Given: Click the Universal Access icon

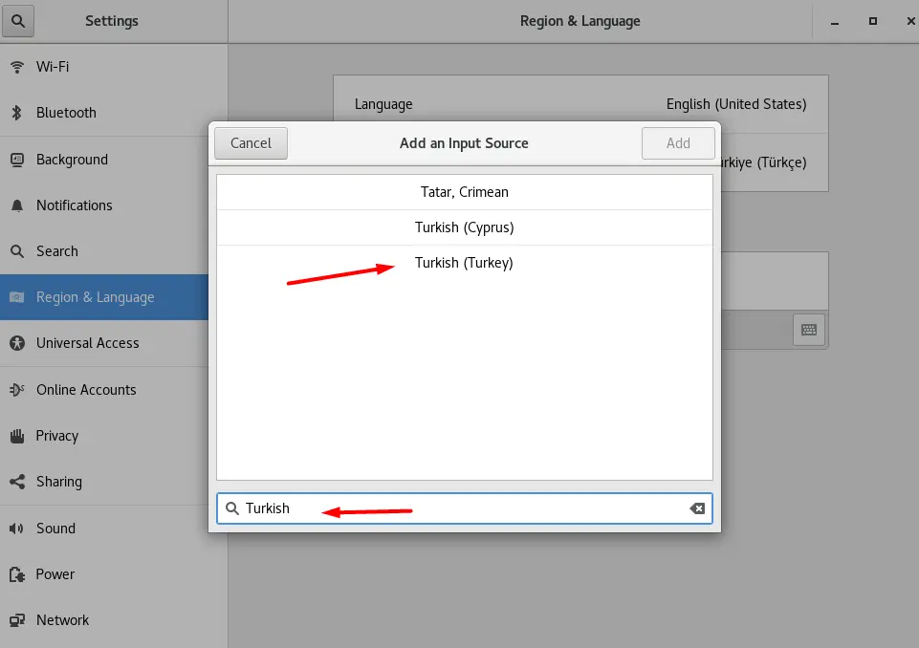Looking at the screenshot, I should pyautogui.click(x=16, y=343).
